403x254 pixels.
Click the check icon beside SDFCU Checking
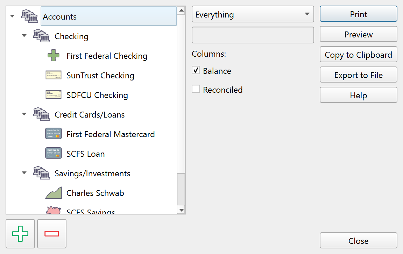[54, 94]
